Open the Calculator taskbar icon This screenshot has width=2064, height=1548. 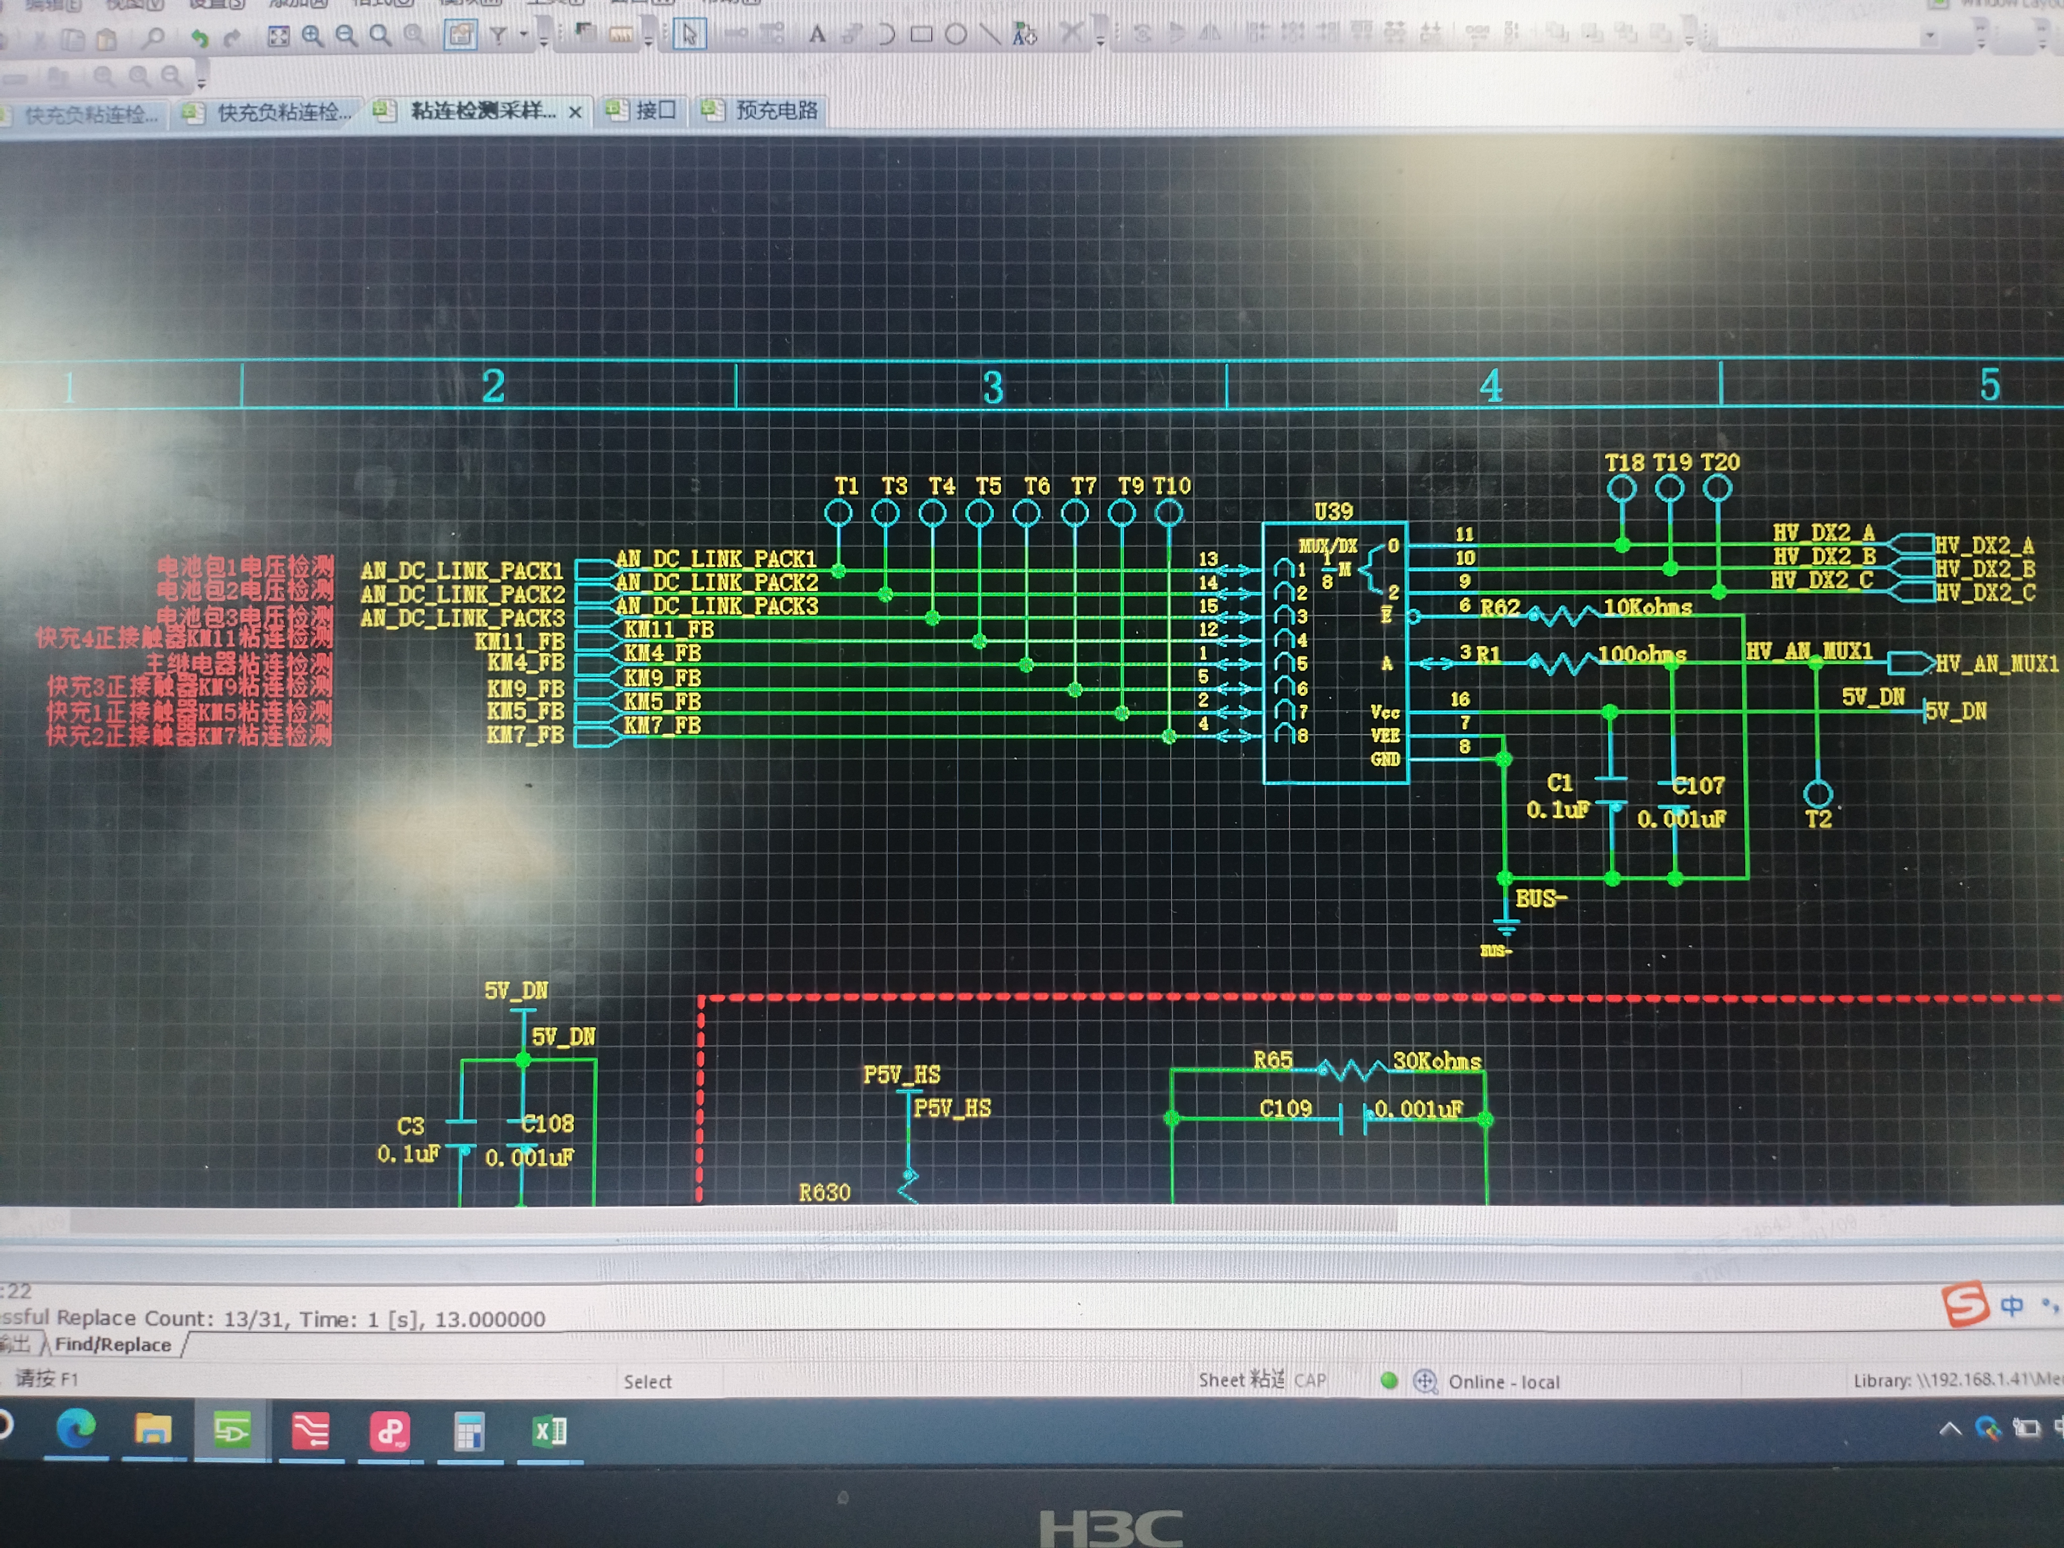pyautogui.click(x=469, y=1432)
